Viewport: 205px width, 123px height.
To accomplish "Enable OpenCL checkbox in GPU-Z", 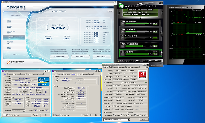I will click(x=114, y=115).
